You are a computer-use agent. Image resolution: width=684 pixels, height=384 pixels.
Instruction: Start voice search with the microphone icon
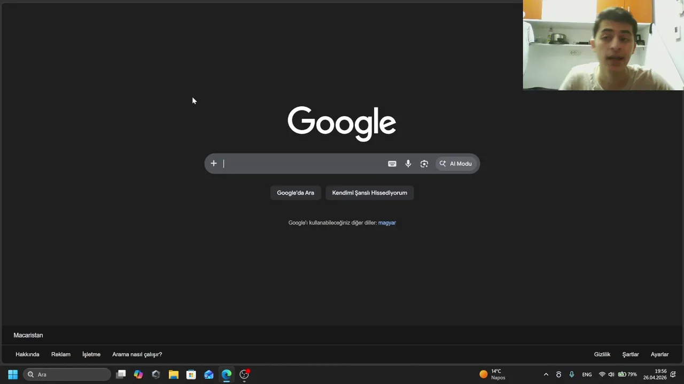408,164
